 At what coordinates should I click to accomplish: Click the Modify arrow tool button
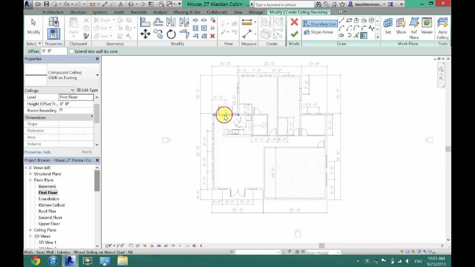[33, 26]
